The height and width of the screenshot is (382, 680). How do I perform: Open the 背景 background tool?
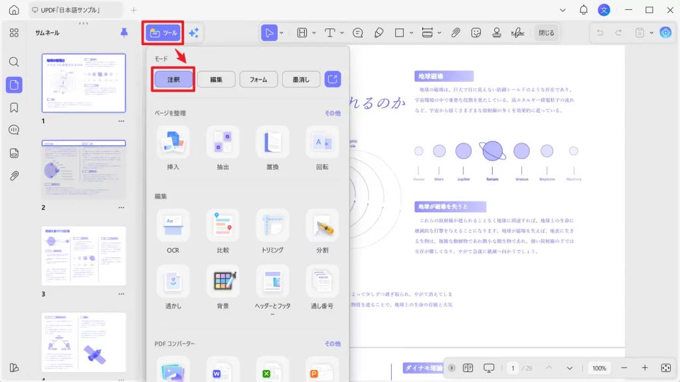pos(223,288)
